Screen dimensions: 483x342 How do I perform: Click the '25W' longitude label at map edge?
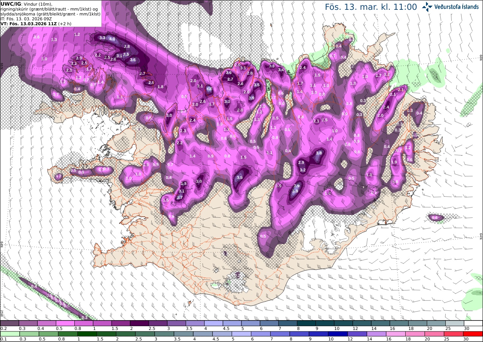[x=2, y=313]
